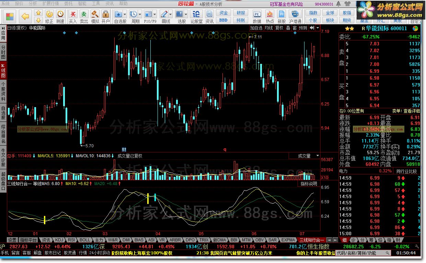Click the 指标说明 button
This screenshot has width=426, height=263.
309,184
